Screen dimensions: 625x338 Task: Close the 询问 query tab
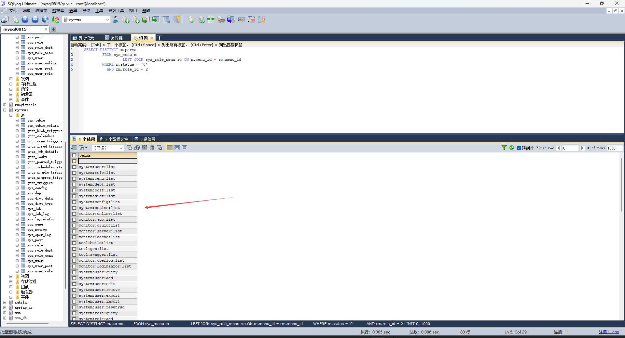(x=152, y=38)
